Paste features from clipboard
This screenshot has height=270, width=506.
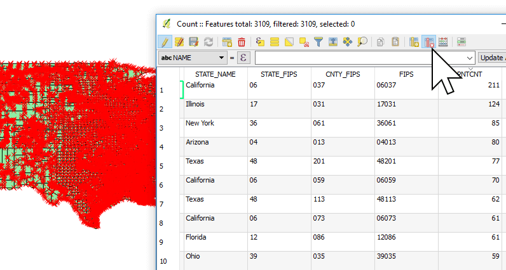[395, 42]
